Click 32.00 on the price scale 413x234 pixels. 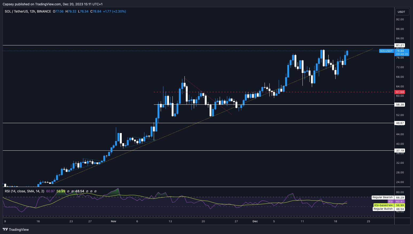tap(400, 163)
